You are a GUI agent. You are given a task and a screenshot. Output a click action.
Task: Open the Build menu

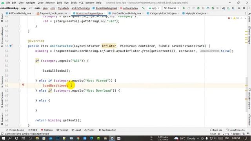click(59, 3)
